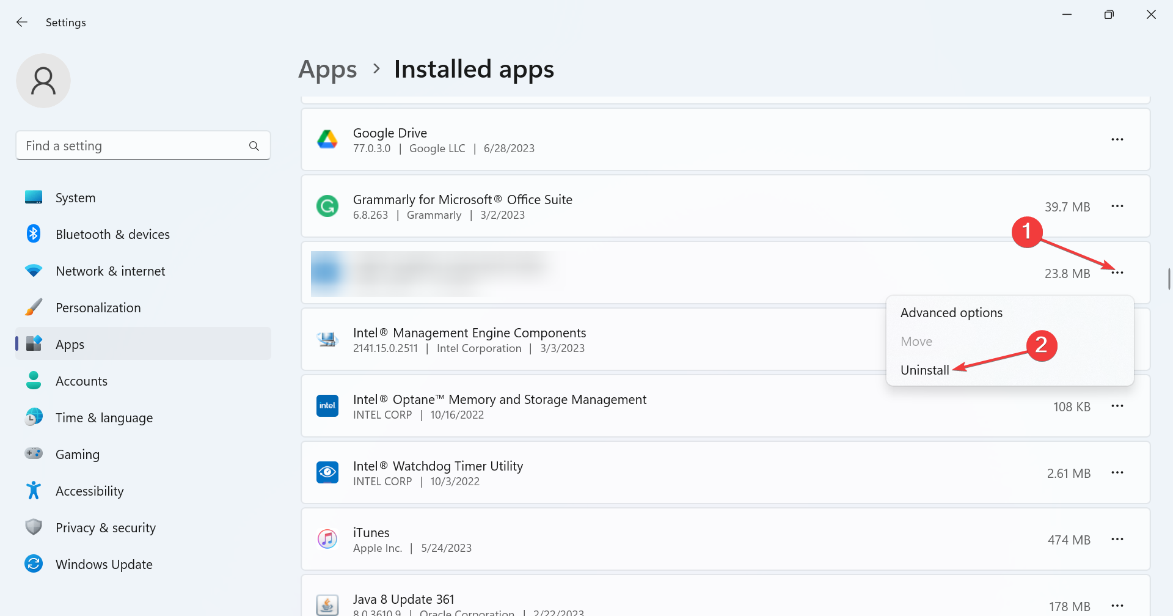
Task: Click the Personalization paintbrush icon
Action: 34,307
